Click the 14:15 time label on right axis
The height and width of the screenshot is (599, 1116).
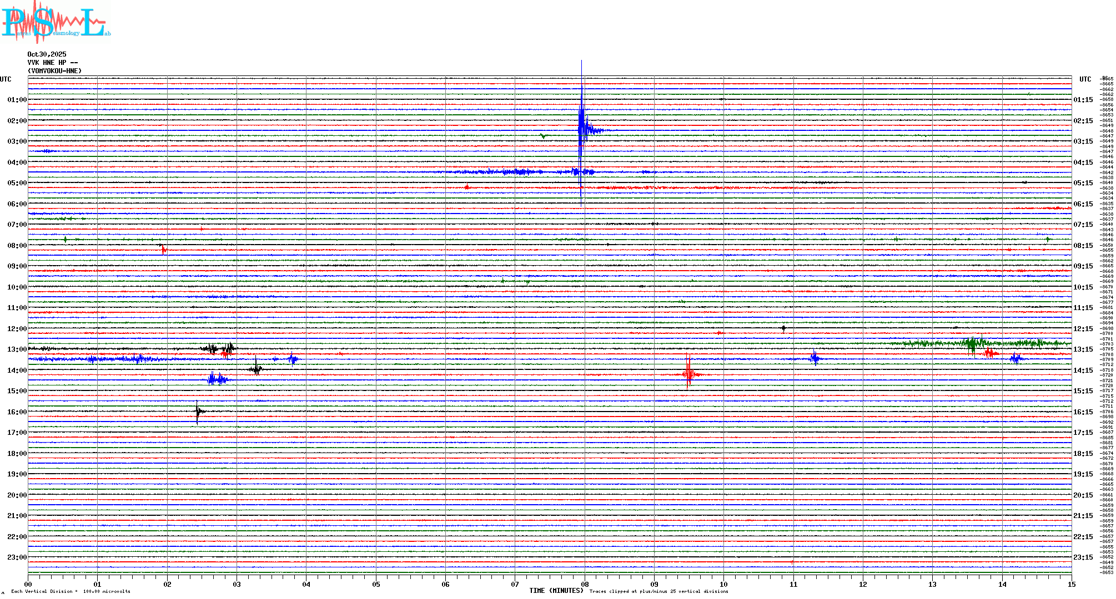1083,370
